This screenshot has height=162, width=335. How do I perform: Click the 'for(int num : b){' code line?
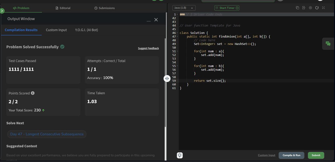click(x=209, y=66)
